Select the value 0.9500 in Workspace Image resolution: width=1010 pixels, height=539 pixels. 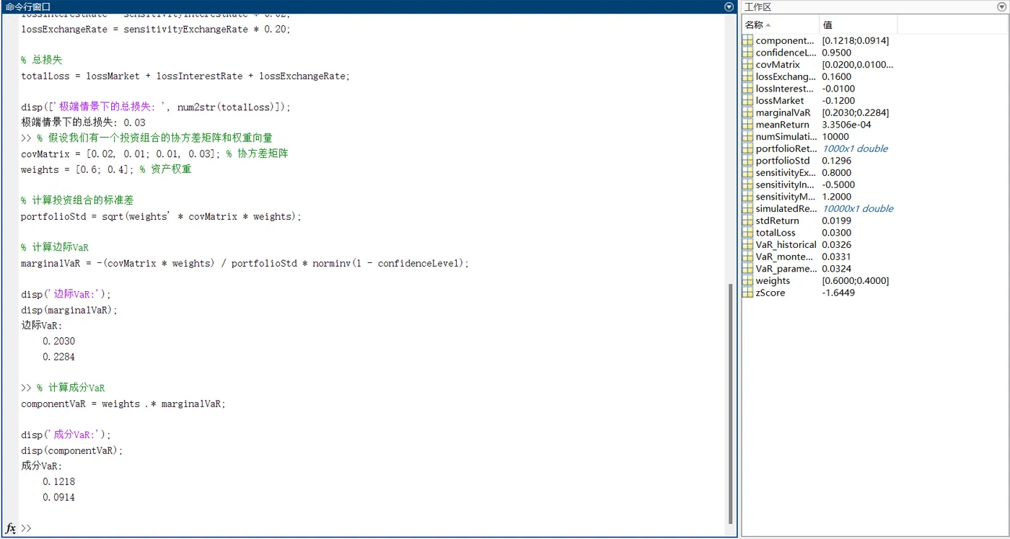tap(837, 53)
